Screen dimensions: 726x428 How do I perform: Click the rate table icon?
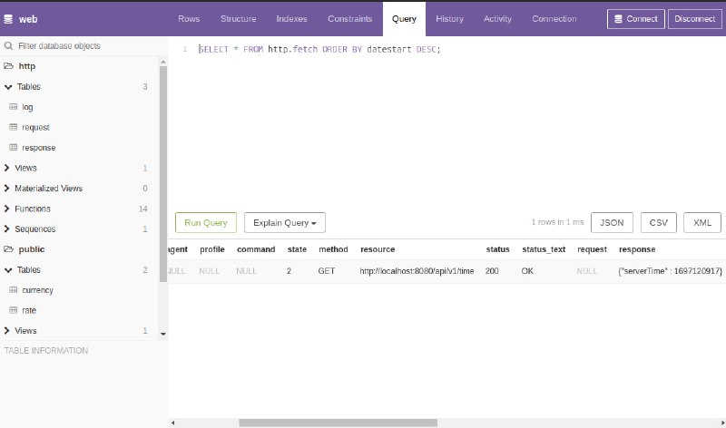(14, 310)
